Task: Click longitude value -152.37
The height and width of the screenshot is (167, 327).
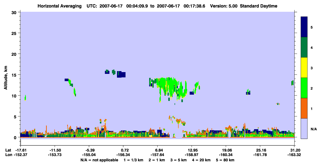Action: (21, 155)
